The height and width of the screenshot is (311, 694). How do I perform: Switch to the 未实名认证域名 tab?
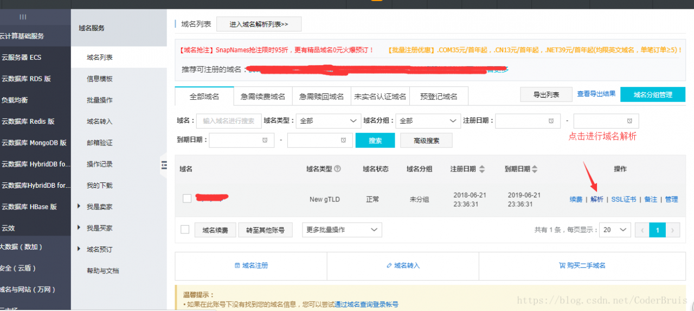tap(380, 97)
